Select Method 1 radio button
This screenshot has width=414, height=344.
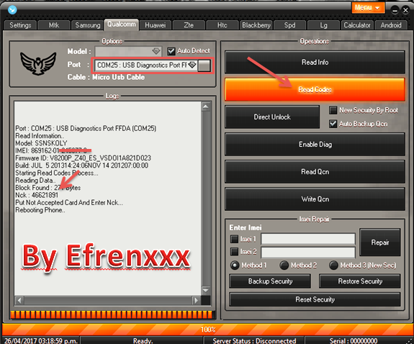tap(235, 266)
